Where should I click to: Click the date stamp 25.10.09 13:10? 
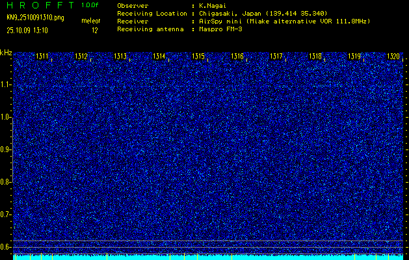tap(31, 30)
